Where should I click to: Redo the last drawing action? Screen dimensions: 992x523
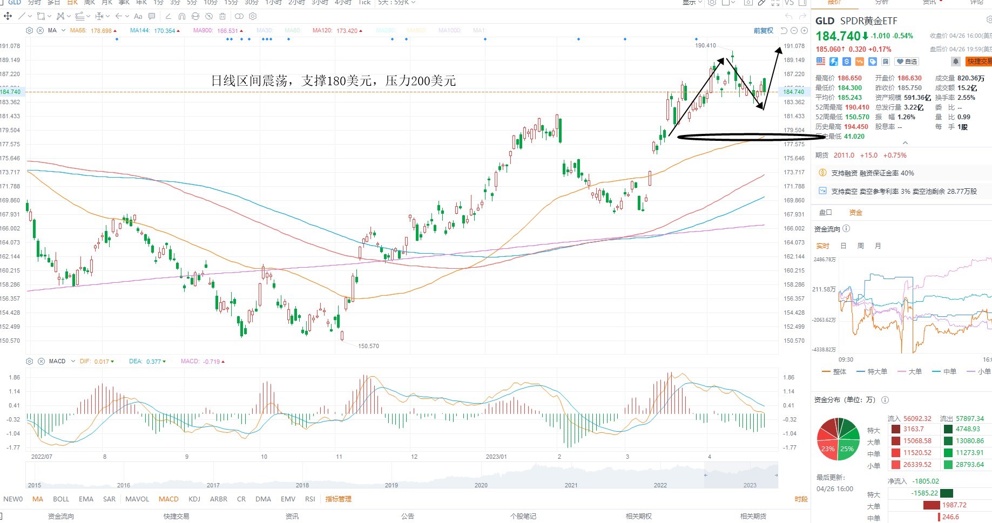(x=803, y=16)
